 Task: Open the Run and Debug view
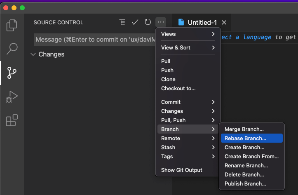coord(12,97)
